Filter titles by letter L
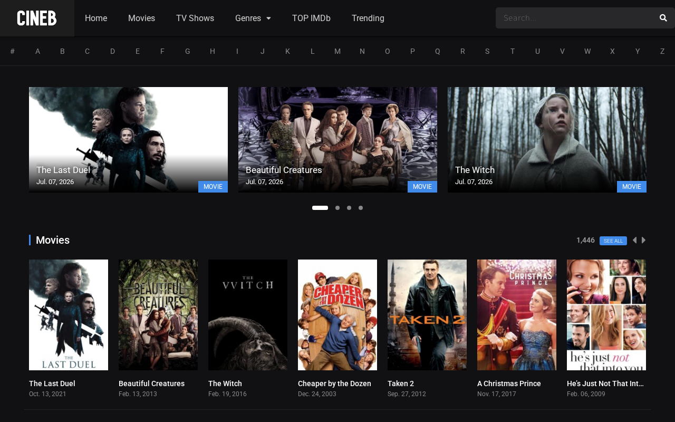This screenshot has height=422, width=675. pos(312,51)
